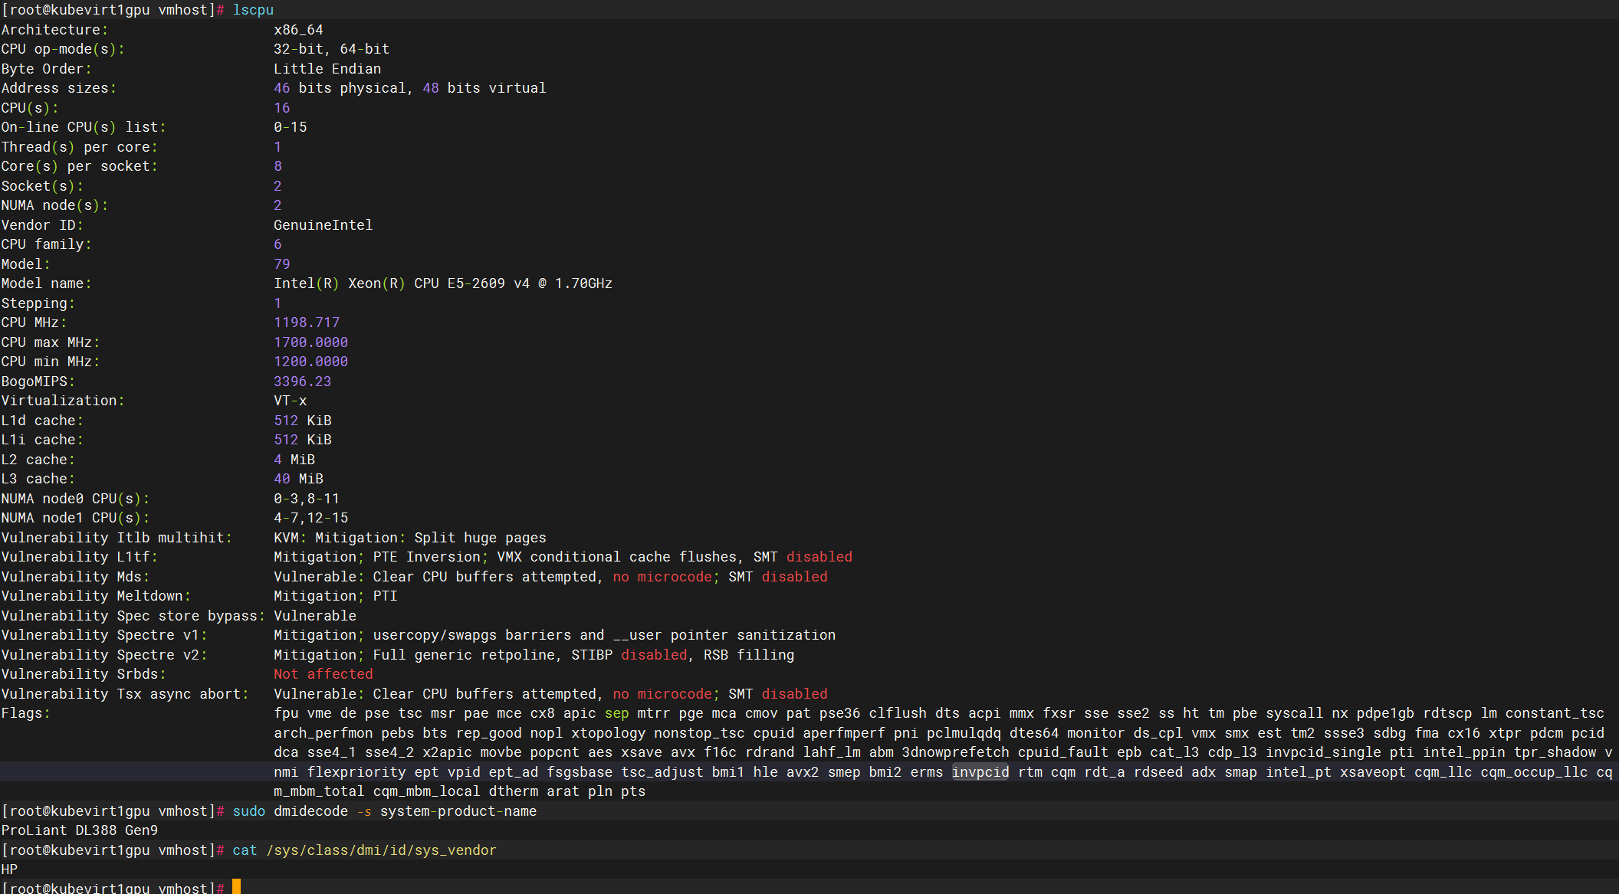Click the 'intel_pt' flag
Screen dimensions: 1619x894
coord(1299,772)
